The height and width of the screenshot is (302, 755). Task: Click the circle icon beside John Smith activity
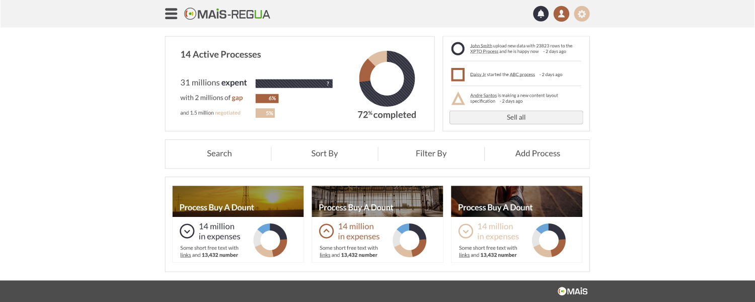458,49
